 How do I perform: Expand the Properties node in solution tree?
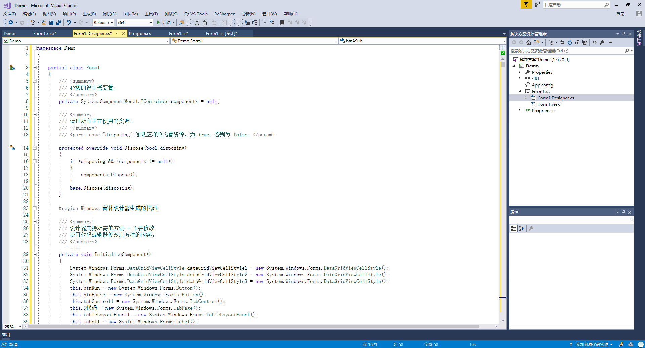519,72
